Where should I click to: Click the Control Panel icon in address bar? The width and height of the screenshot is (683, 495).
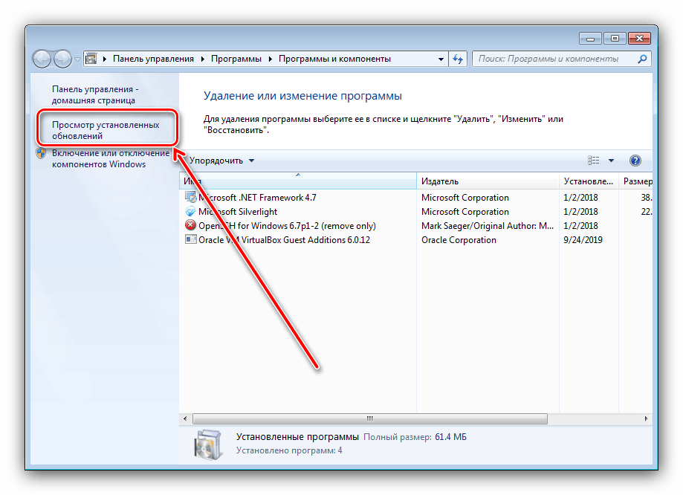(91, 59)
